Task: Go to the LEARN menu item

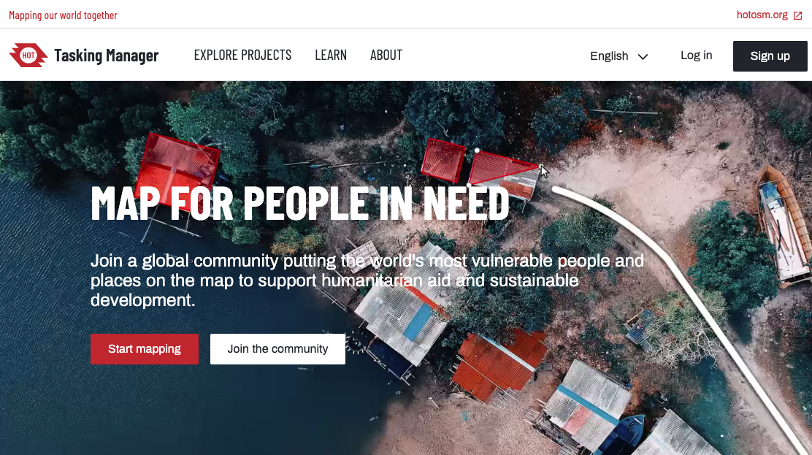Action: pos(331,55)
